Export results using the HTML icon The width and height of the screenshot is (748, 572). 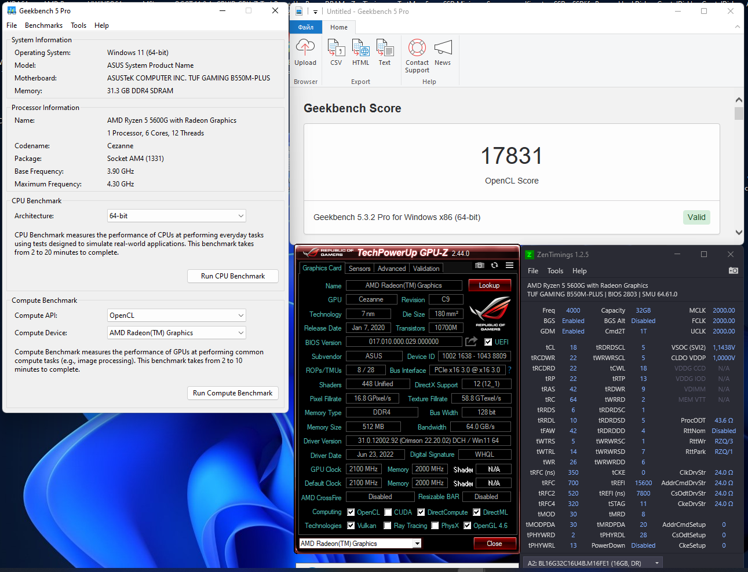(x=360, y=47)
